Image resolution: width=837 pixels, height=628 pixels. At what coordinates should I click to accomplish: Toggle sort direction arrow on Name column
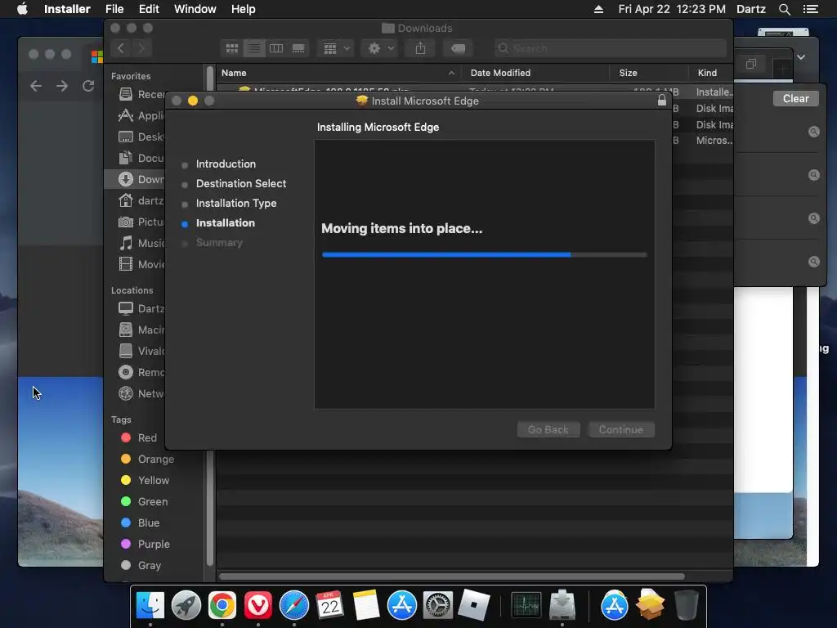tap(451, 73)
